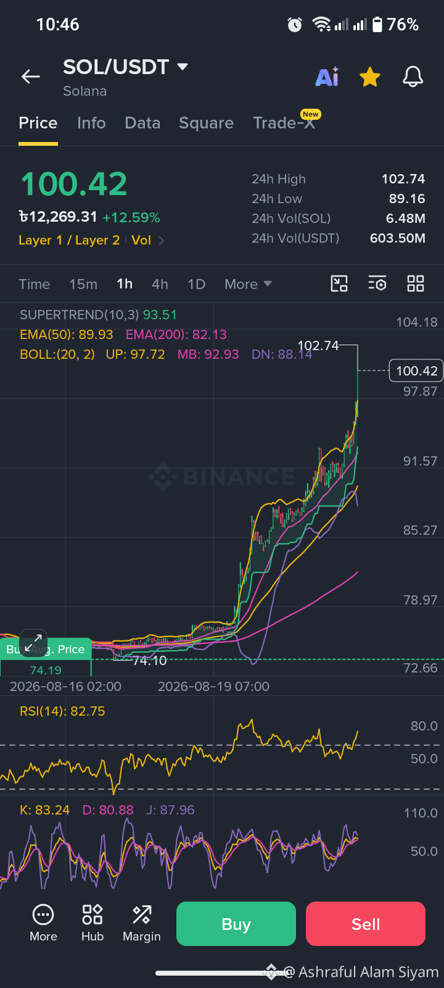This screenshot has width=444, height=988.
Task: Open the Margin trading icon
Action: click(x=142, y=923)
